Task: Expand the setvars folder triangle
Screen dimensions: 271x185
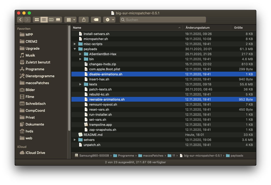Action: (x=75, y=140)
